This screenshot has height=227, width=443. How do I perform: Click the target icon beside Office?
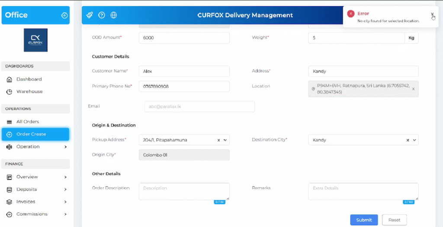pyautogui.click(x=64, y=16)
